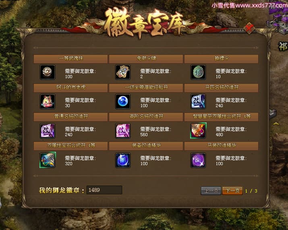Select the 一等武魂珠 pearl item icon
This screenshot has width=288, height=230.
48,72
